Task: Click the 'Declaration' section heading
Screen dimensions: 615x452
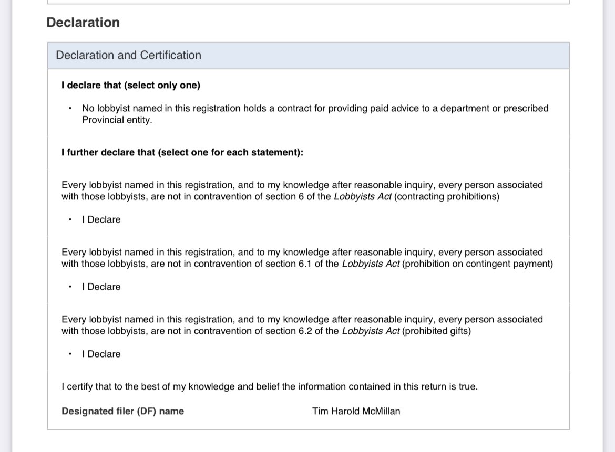Action: coord(83,23)
